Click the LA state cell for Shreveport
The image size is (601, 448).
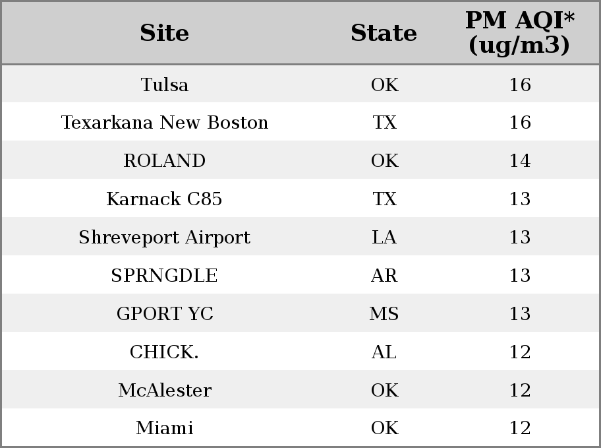[x=384, y=238]
